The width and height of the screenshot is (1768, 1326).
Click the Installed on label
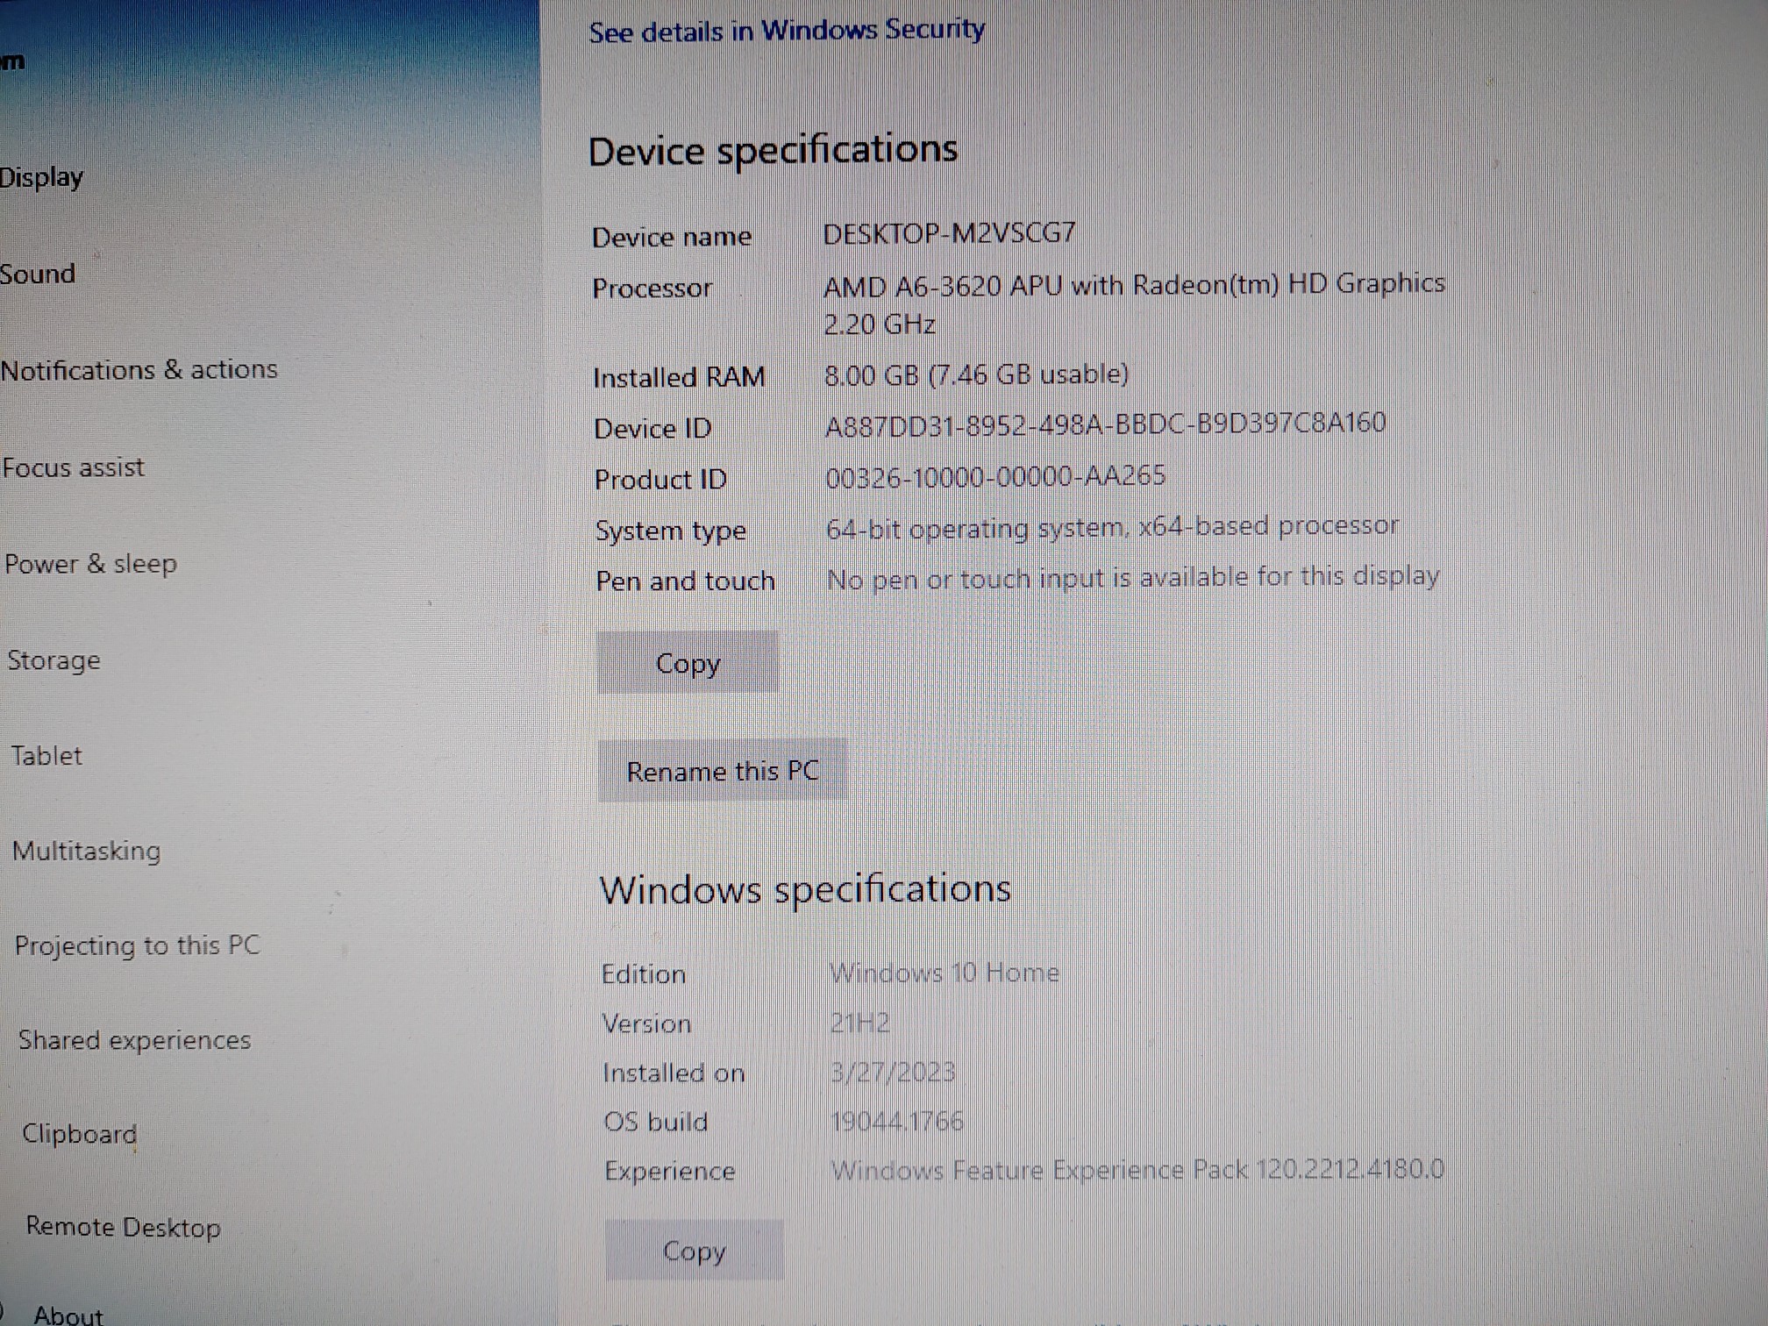674,1073
